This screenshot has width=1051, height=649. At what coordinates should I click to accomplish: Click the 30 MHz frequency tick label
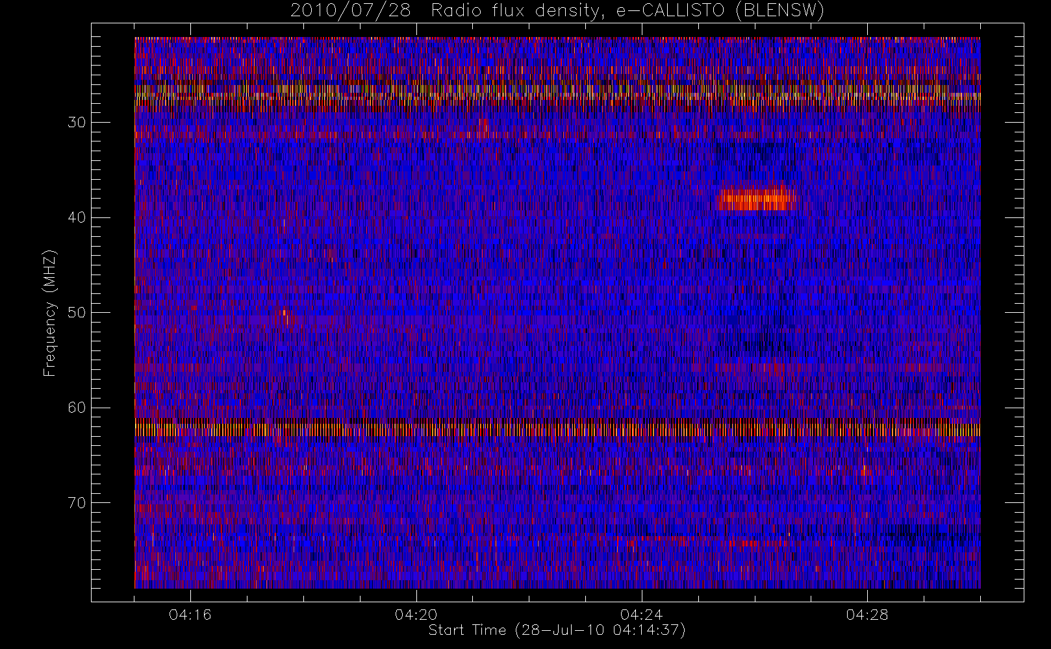[77, 123]
